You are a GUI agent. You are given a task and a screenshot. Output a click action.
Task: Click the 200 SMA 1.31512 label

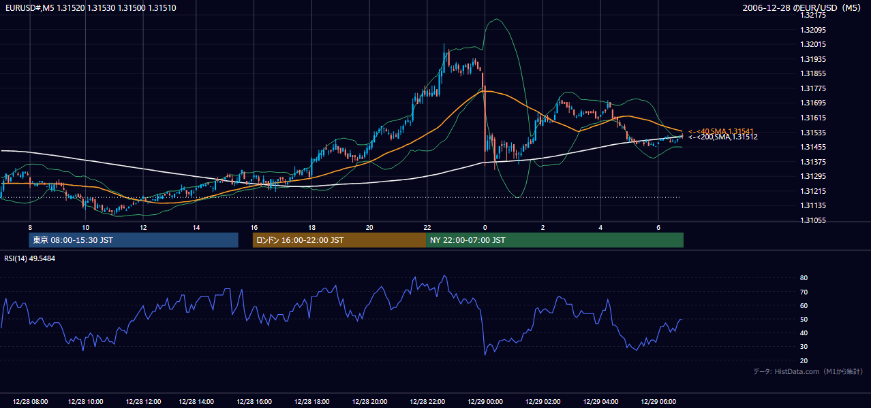[x=722, y=137]
